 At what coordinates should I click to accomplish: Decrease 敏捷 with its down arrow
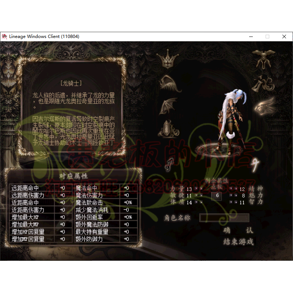tap(196, 195)
